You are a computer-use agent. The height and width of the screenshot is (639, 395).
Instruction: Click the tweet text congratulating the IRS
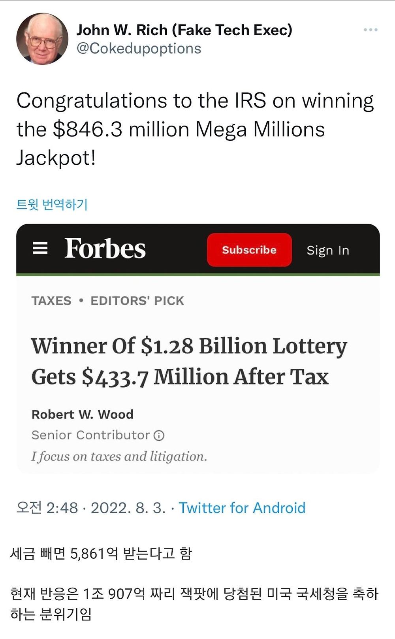click(195, 129)
